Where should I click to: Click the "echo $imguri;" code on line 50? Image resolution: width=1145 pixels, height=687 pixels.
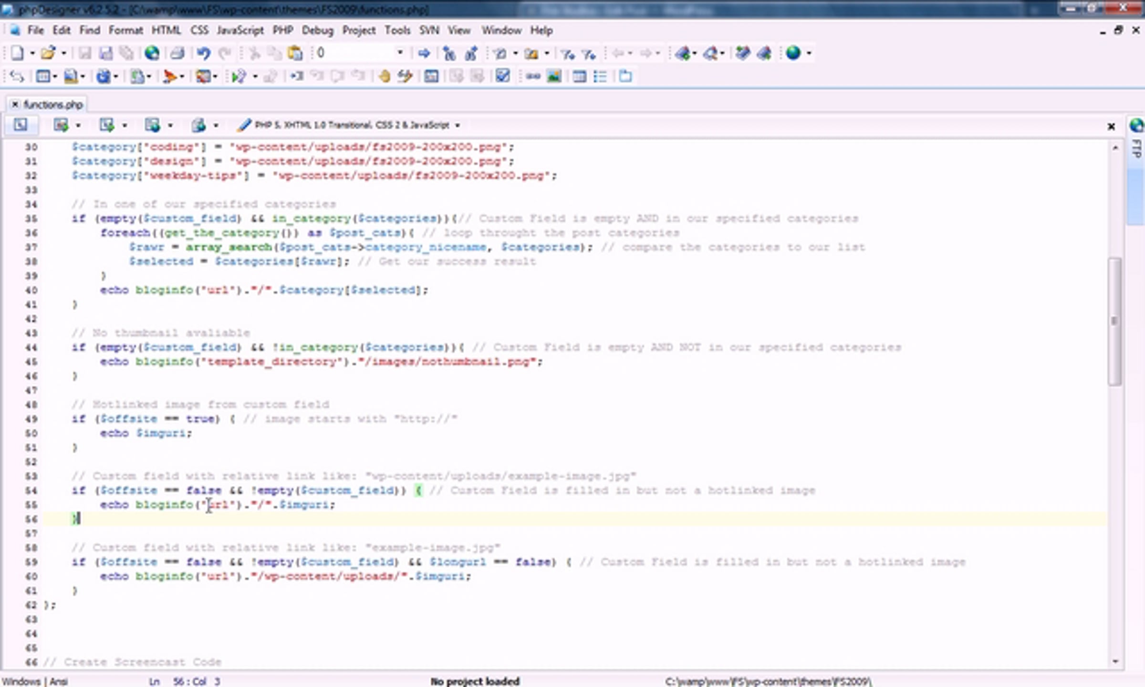tap(146, 433)
